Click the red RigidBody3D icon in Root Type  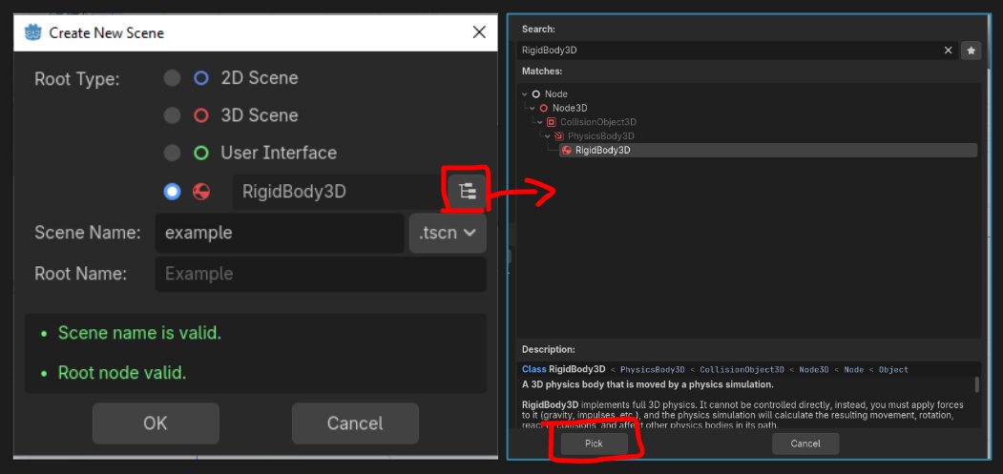[x=200, y=192]
